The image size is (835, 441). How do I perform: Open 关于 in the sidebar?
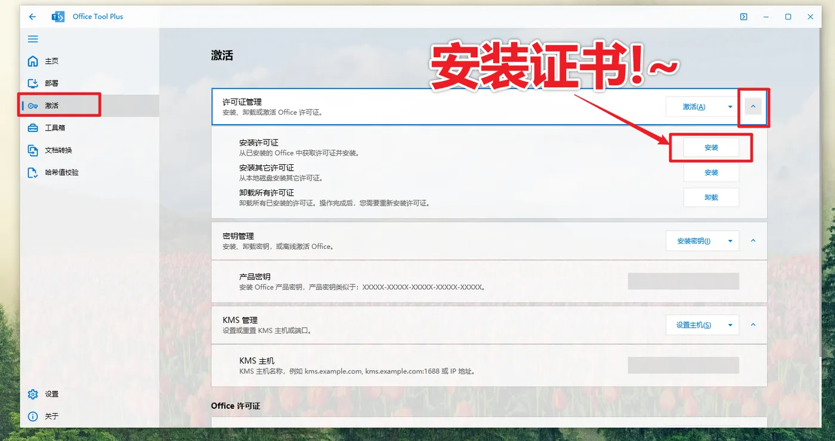[x=89, y=416]
